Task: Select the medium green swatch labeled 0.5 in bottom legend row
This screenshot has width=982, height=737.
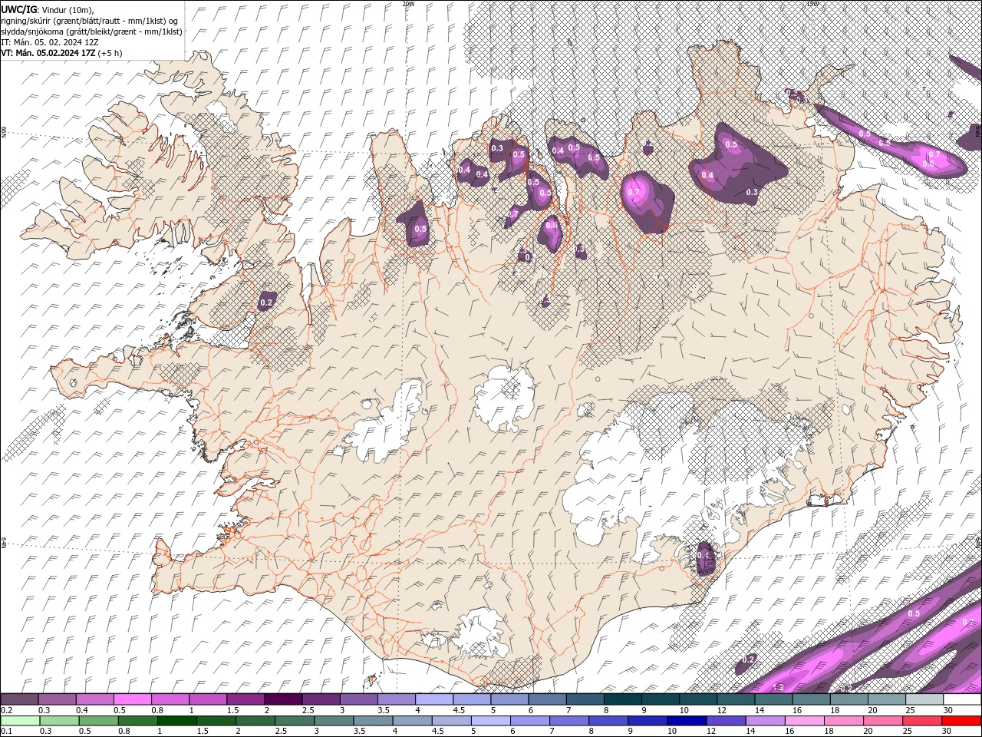Action: pos(98,720)
